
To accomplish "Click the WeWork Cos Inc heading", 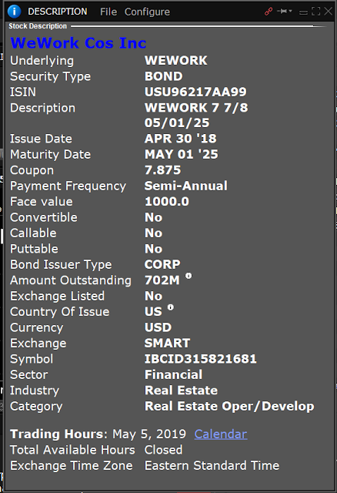I will [78, 43].
